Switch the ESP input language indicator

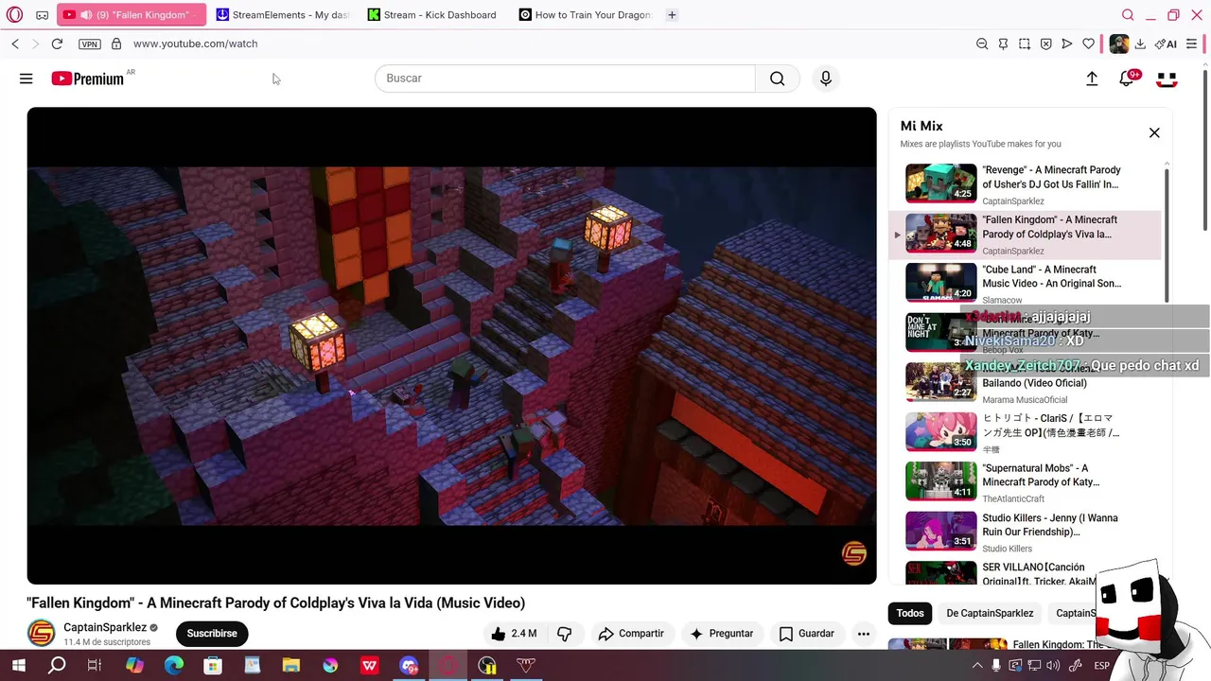[1101, 666]
